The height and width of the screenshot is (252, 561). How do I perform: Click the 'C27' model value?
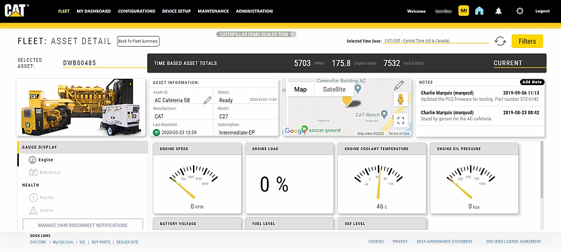point(223,117)
